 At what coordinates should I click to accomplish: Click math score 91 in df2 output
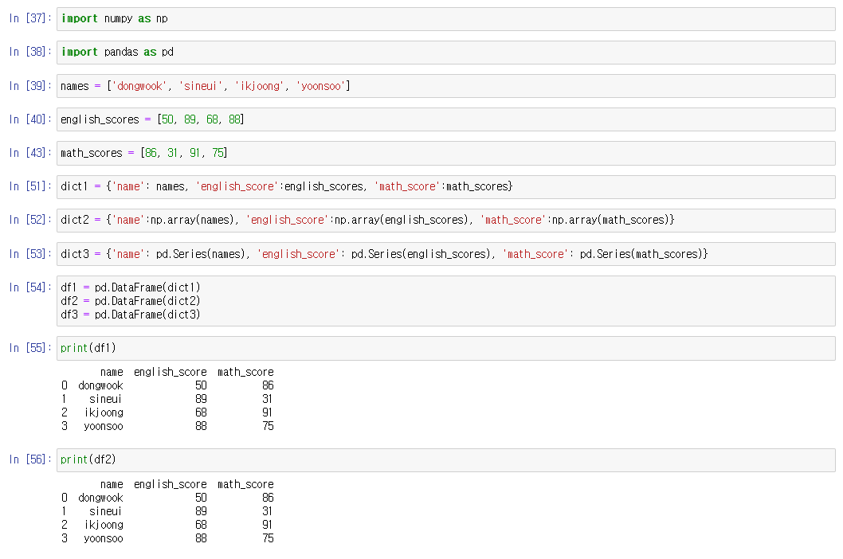pyautogui.click(x=267, y=525)
